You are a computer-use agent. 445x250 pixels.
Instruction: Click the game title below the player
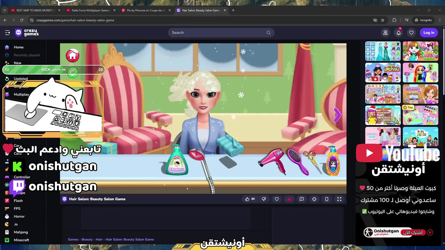coord(97,199)
